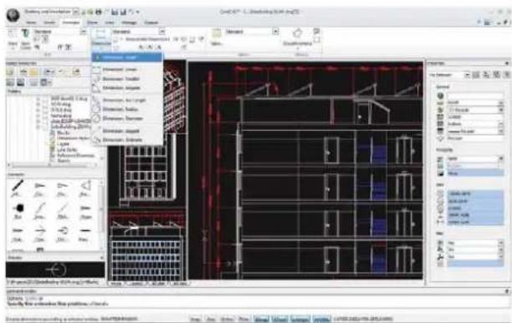
Task: Choose Dimension: Parallel from the menu
Action: (x=127, y=78)
